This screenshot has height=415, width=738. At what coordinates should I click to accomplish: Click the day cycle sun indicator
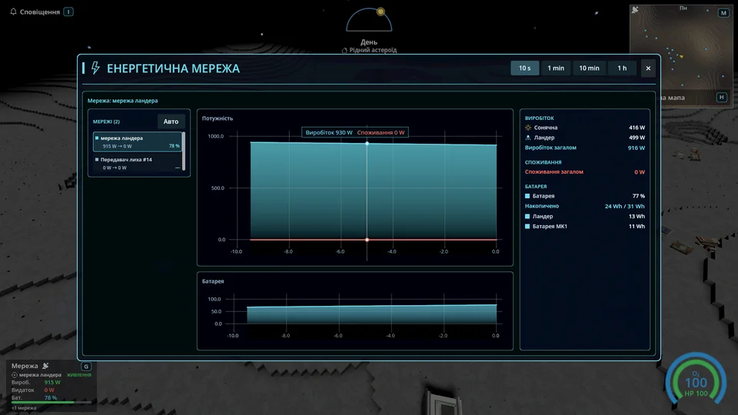tap(381, 12)
